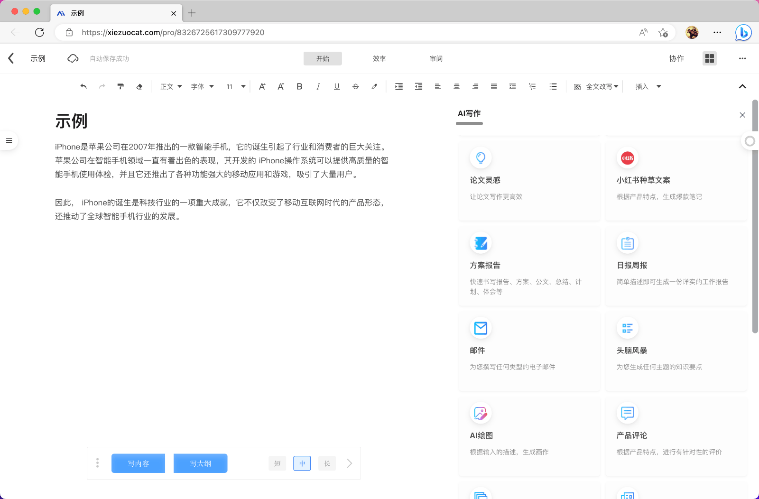Click the AI绘图 image icon
Image resolution: width=759 pixels, height=499 pixels.
pos(481,413)
